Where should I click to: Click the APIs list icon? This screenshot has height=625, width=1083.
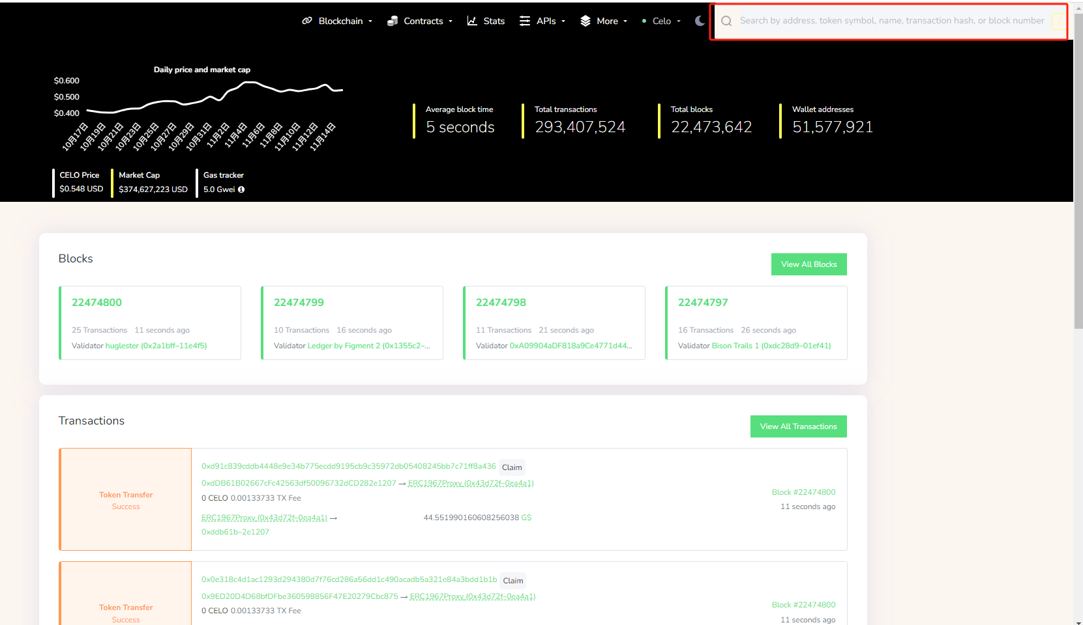525,21
